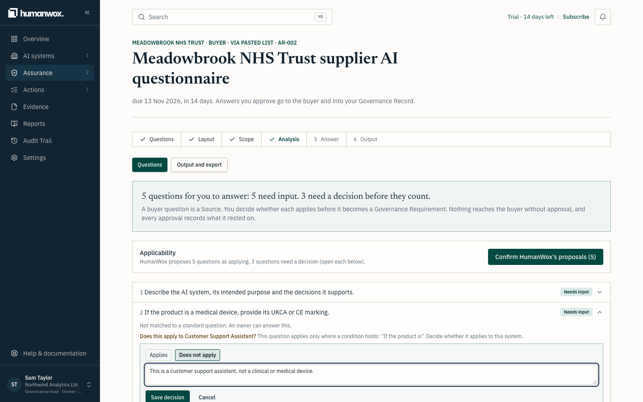The width and height of the screenshot is (643, 402).
Task: Expand question 1 with its chevron
Action: pos(600,292)
